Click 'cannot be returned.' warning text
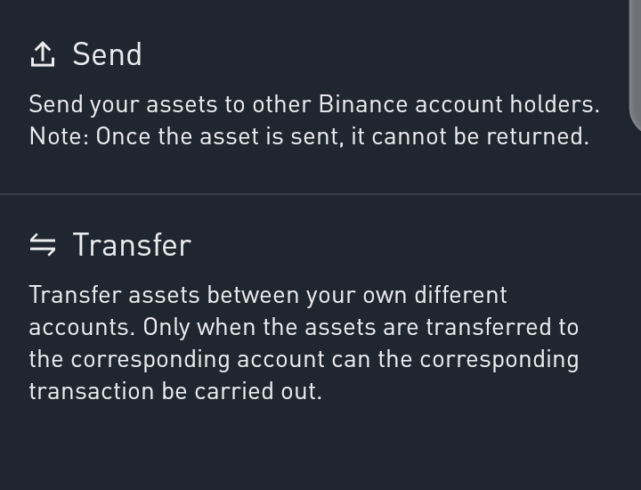This screenshot has height=490, width=641. [x=481, y=136]
